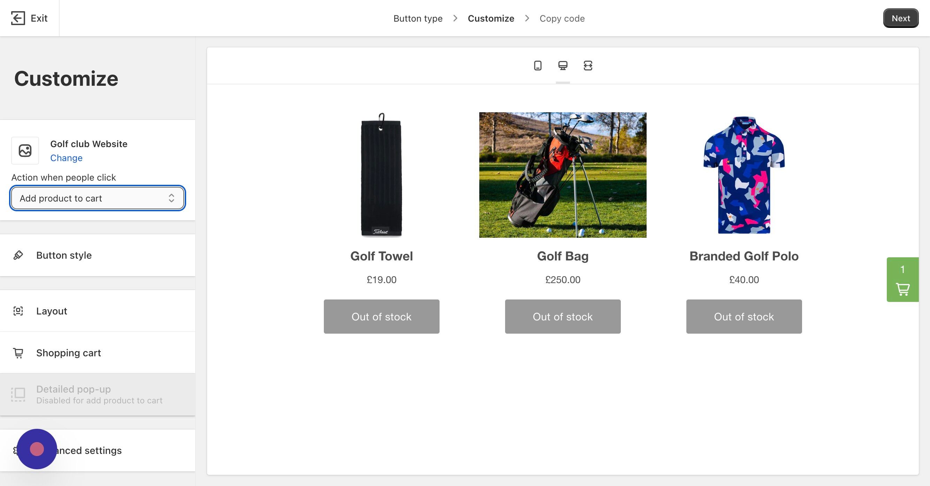930x486 pixels.
Task: Click Golf Towel Out of stock button
Action: pos(381,316)
